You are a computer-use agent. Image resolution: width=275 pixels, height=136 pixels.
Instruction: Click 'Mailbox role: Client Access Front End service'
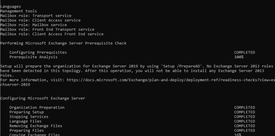[52, 34]
